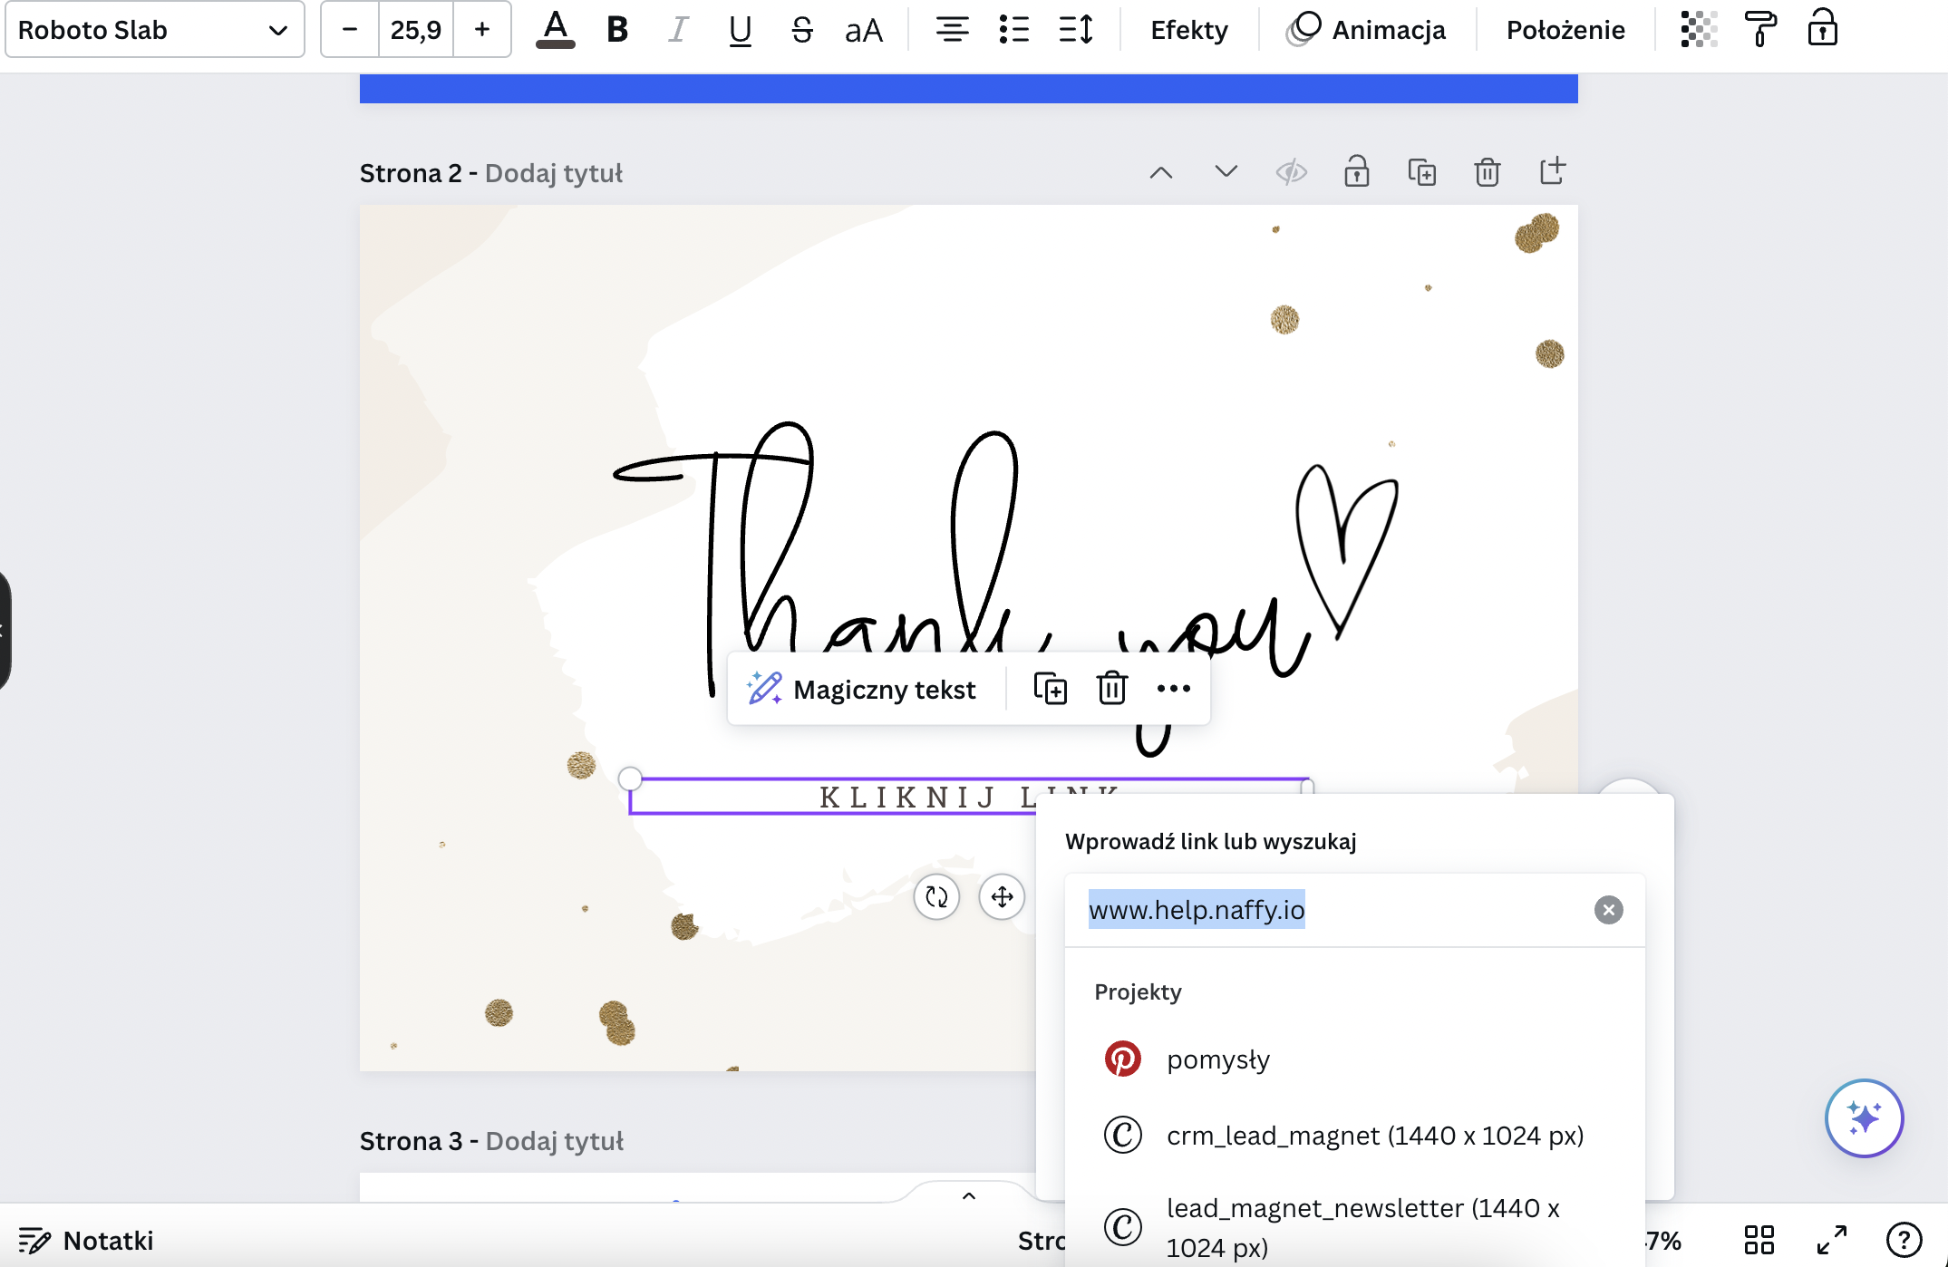Open the Roboto Slab font dropdown

pyautogui.click(x=154, y=30)
